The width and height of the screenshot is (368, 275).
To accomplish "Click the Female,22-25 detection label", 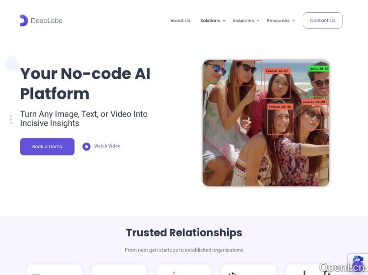I will pos(280,107).
